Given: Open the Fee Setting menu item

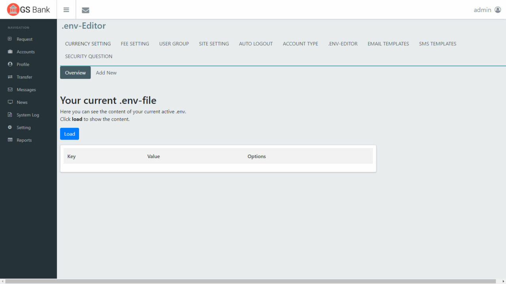Looking at the screenshot, I should [135, 44].
